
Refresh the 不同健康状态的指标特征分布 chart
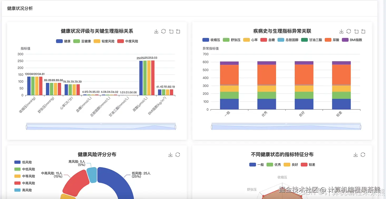[363, 155]
